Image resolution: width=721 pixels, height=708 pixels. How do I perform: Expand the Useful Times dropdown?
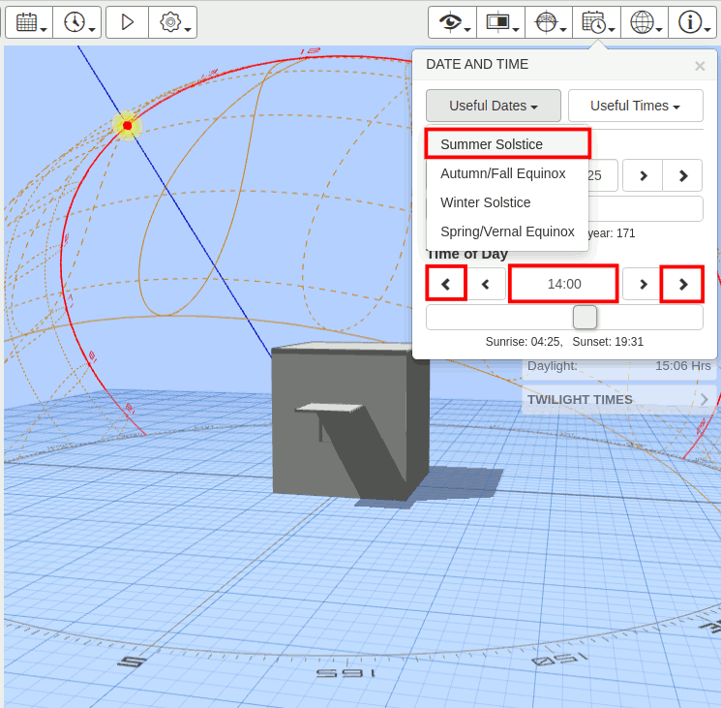coord(635,106)
